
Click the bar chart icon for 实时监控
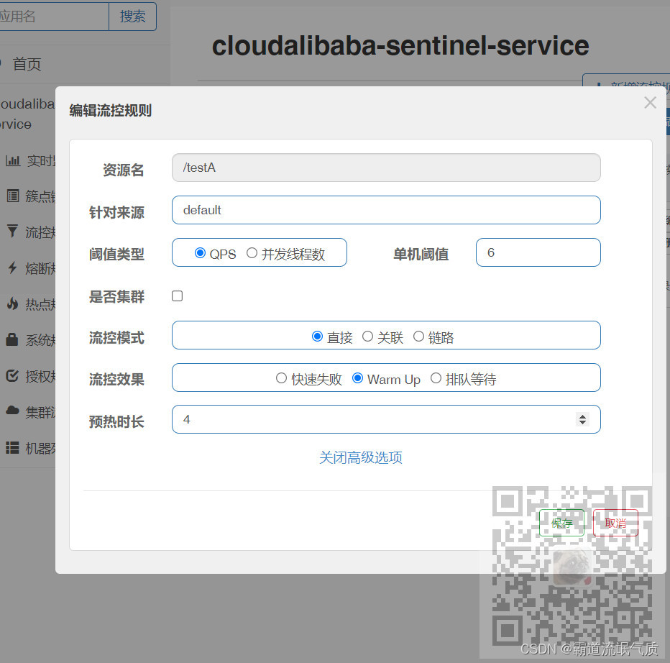tap(13, 161)
